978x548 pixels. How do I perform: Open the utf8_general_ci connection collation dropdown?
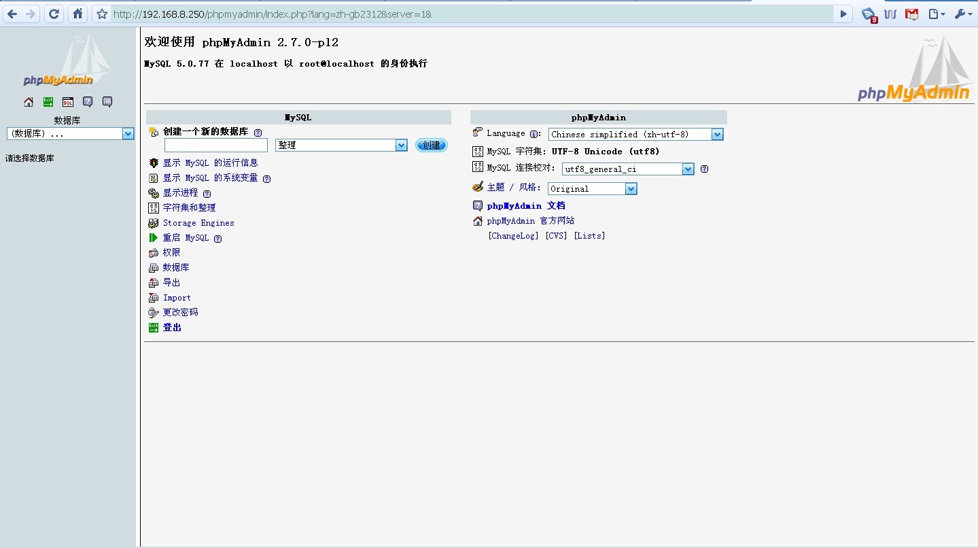click(628, 169)
